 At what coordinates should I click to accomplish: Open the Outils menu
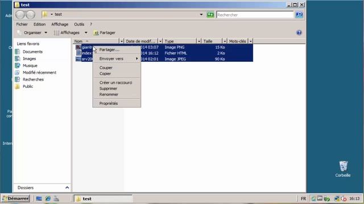pyautogui.click(x=79, y=24)
